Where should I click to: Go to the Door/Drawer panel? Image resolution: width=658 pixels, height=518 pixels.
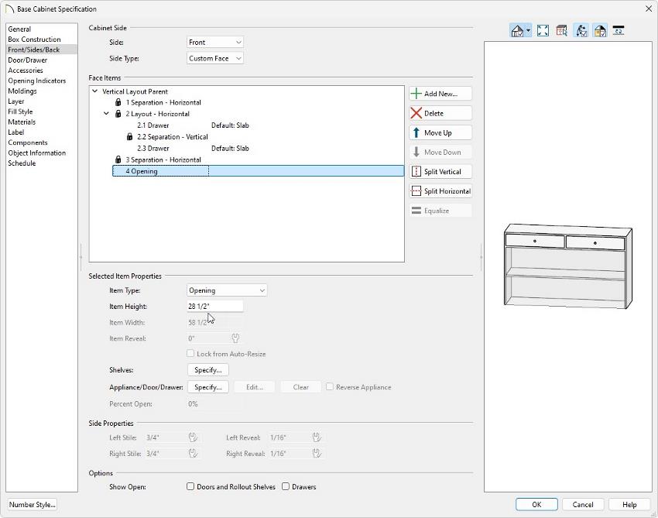[28, 60]
